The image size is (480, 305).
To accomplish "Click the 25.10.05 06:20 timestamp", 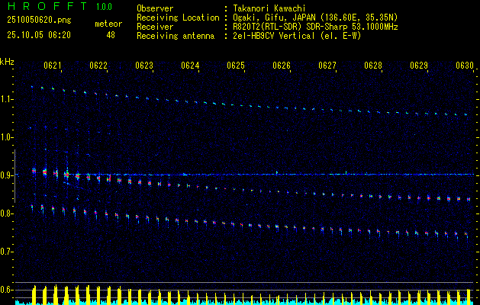I will pyautogui.click(x=38, y=34).
